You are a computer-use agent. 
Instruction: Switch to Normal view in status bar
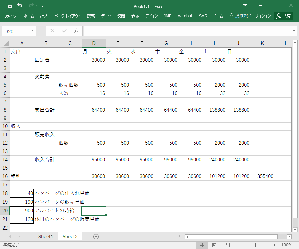pyautogui.click(x=202, y=245)
